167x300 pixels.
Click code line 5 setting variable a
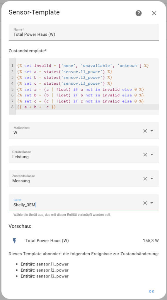coord(87,89)
